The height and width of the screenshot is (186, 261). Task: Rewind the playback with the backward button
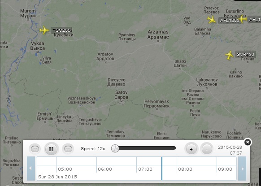(x=35, y=149)
